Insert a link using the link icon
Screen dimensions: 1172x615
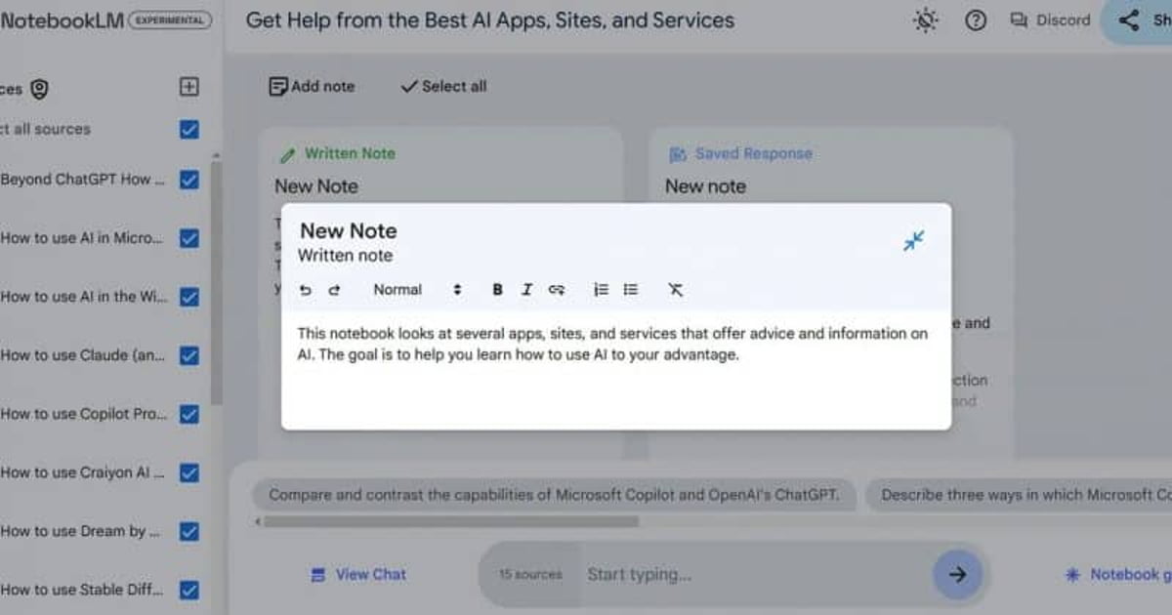(x=557, y=290)
